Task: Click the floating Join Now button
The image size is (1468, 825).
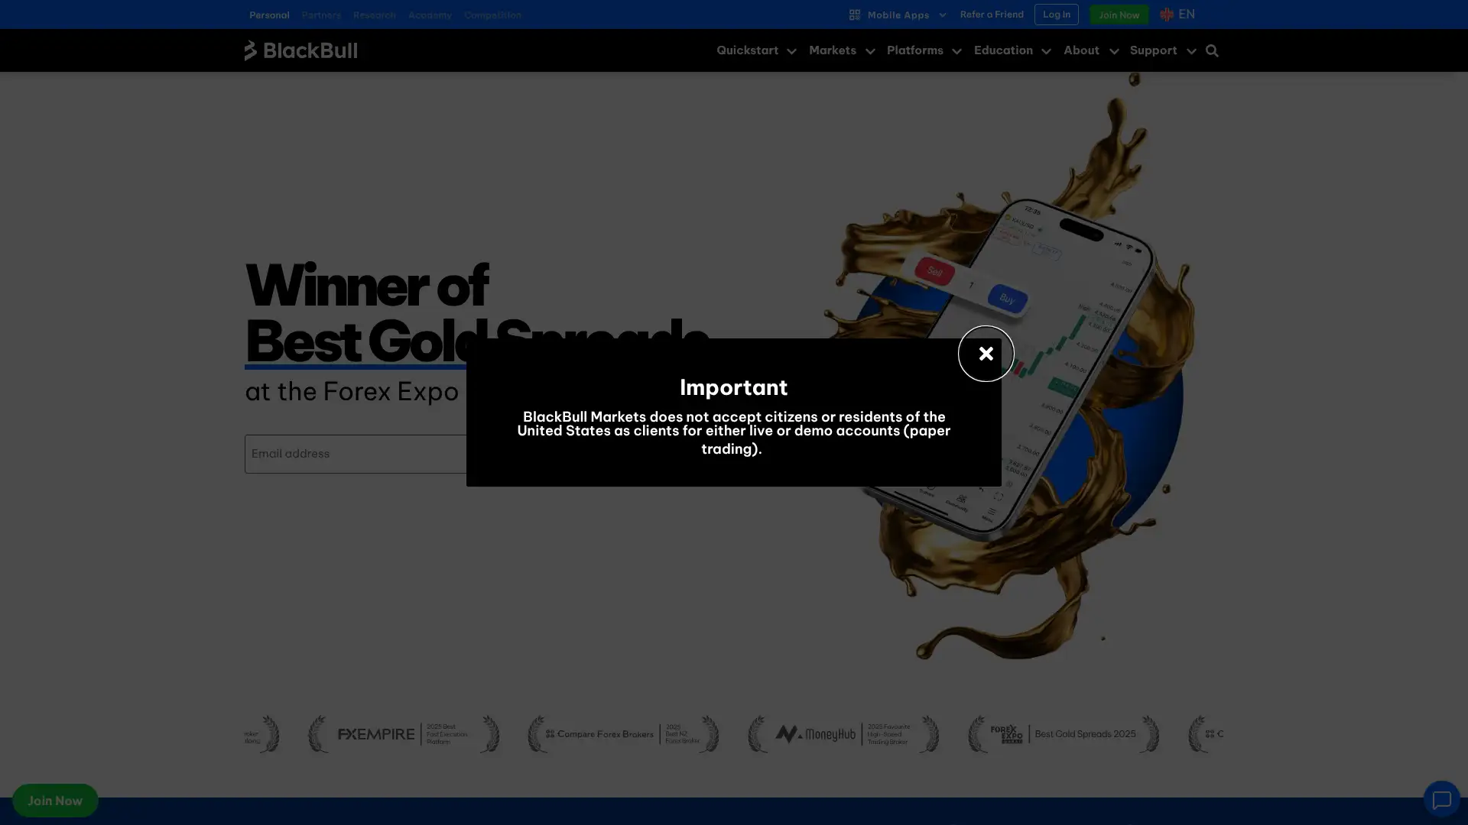Action: click(55, 801)
